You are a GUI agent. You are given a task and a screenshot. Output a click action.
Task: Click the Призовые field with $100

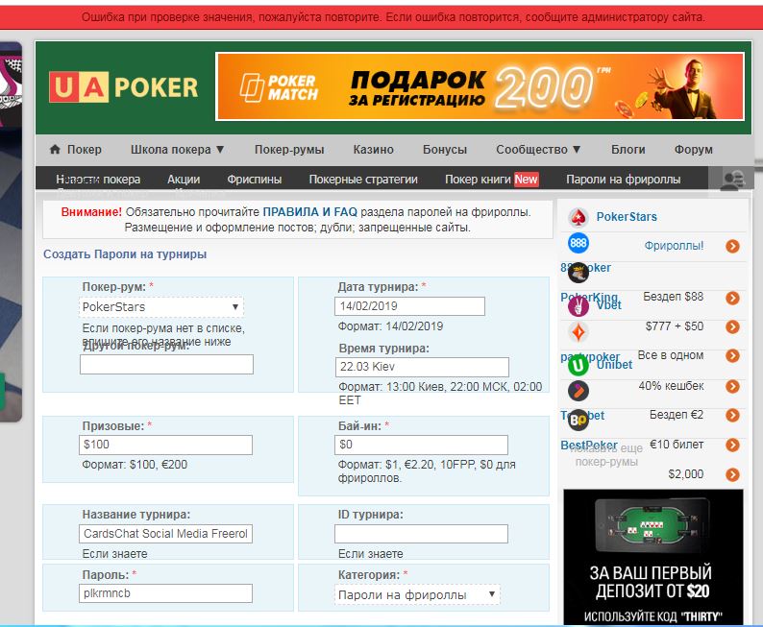pos(165,445)
